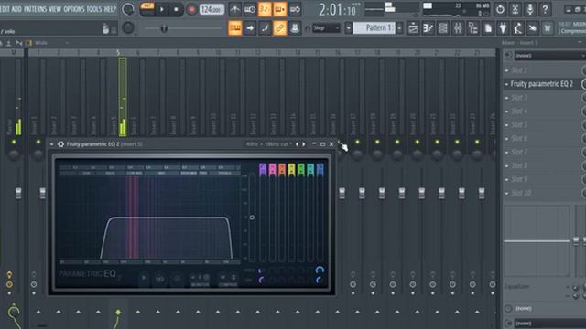The height and width of the screenshot is (329, 586).
Task: Expand the Slot 1 arrow menu
Action: pyautogui.click(x=506, y=70)
